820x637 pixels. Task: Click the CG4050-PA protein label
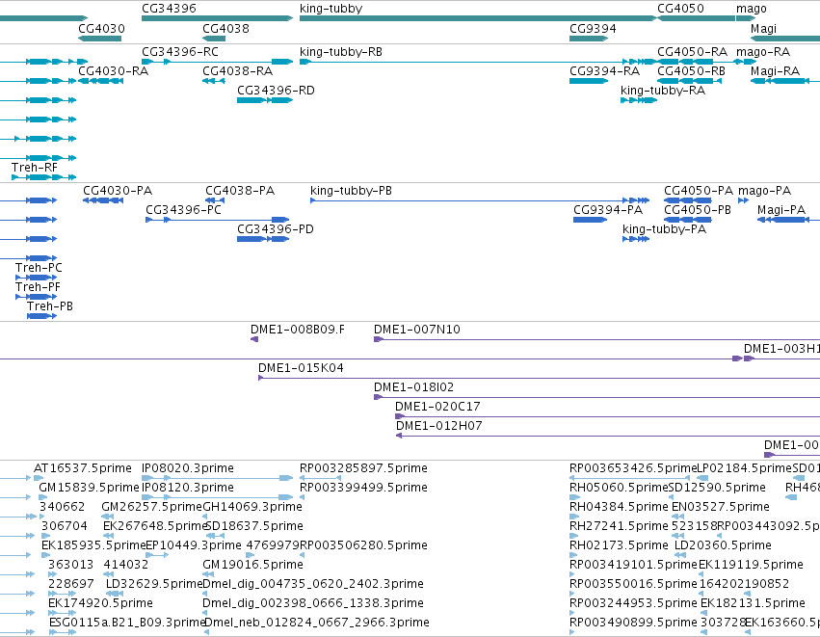[x=699, y=191]
